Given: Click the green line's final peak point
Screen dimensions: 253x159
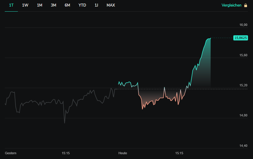Looking at the screenshot, I should click(x=210, y=38).
